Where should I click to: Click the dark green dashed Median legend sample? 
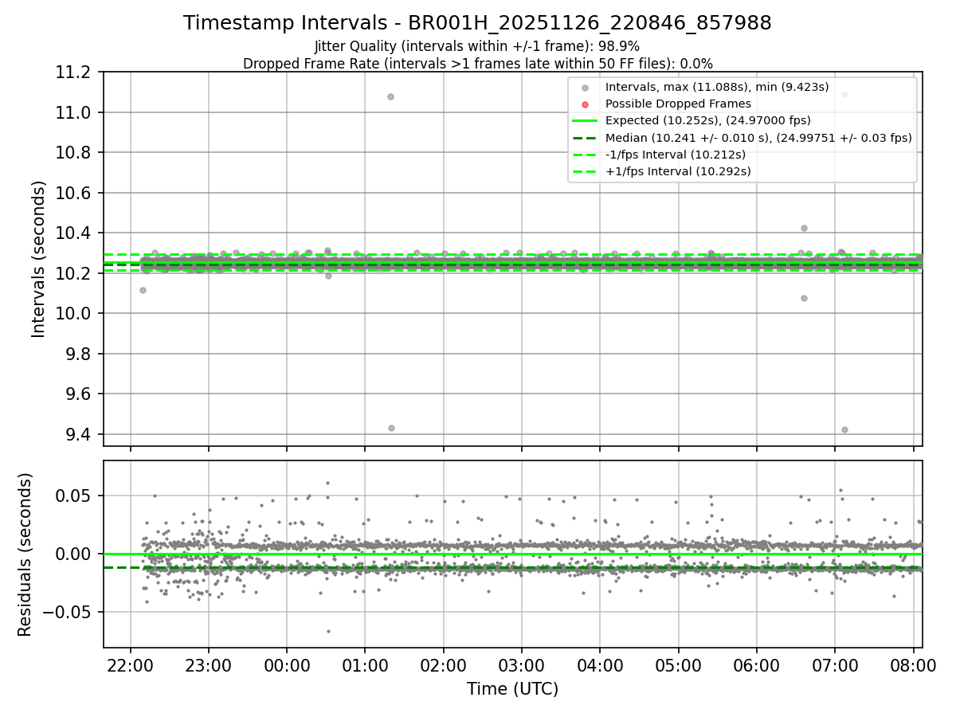pyautogui.click(x=585, y=138)
